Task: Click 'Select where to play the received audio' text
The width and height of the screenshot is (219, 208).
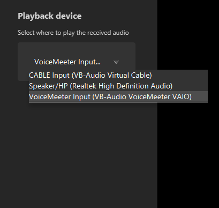Action: pyautogui.click(x=73, y=33)
